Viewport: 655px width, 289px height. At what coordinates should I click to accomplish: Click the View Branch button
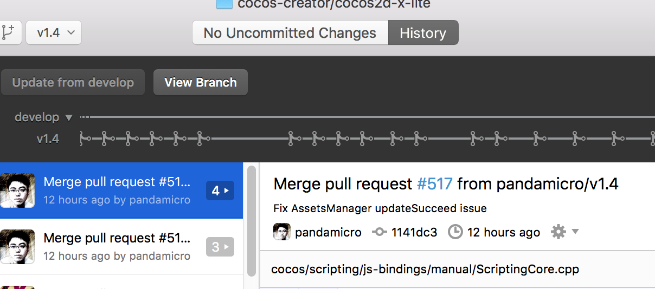tap(201, 82)
